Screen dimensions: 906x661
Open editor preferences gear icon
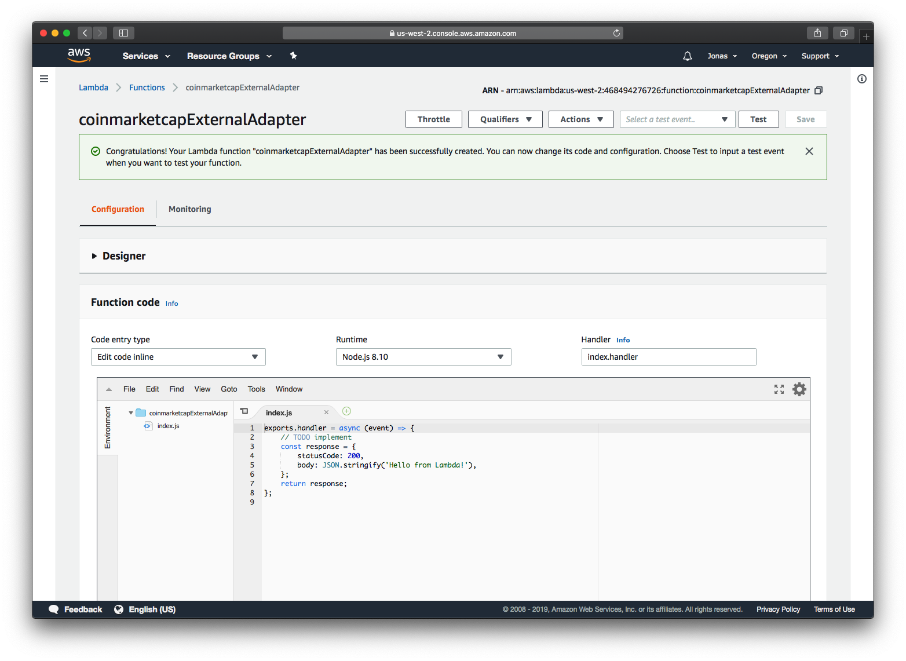pos(799,389)
